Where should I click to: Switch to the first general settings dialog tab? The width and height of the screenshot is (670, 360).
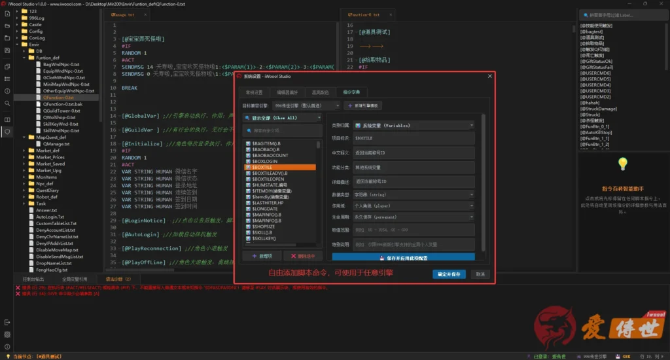(255, 92)
